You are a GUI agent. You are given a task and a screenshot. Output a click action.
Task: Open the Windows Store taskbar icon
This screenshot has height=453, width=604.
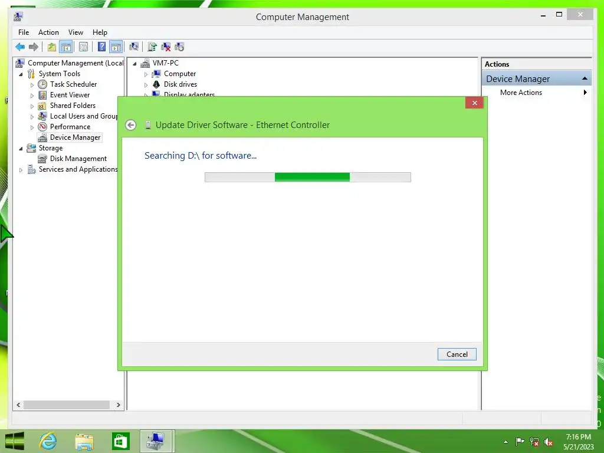click(x=120, y=441)
